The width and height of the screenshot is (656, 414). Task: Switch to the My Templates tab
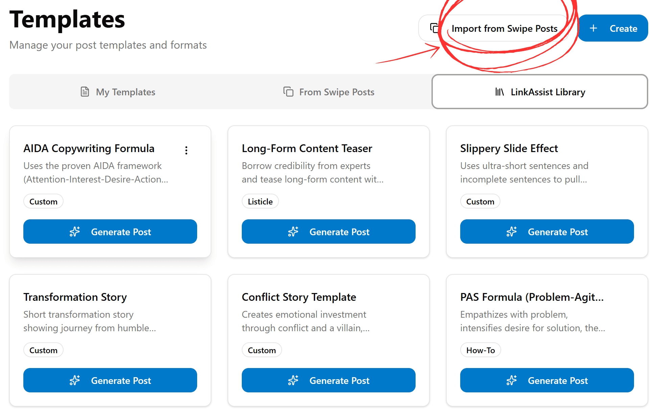click(x=125, y=92)
